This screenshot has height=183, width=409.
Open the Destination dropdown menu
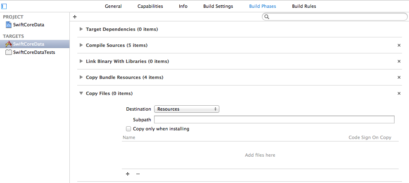(x=186, y=109)
